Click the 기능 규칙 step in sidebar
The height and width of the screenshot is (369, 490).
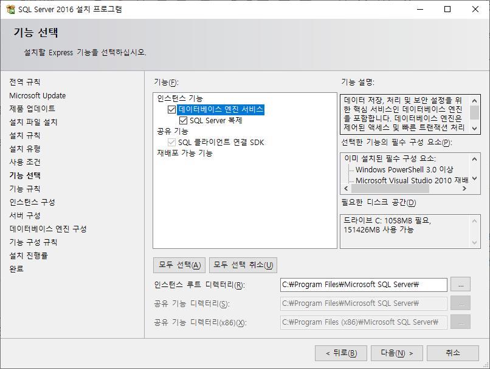click(25, 189)
